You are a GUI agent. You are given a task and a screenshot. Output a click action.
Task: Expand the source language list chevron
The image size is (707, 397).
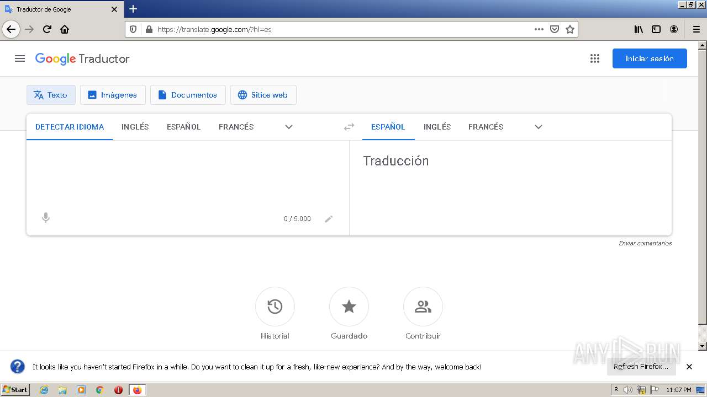[x=289, y=127]
